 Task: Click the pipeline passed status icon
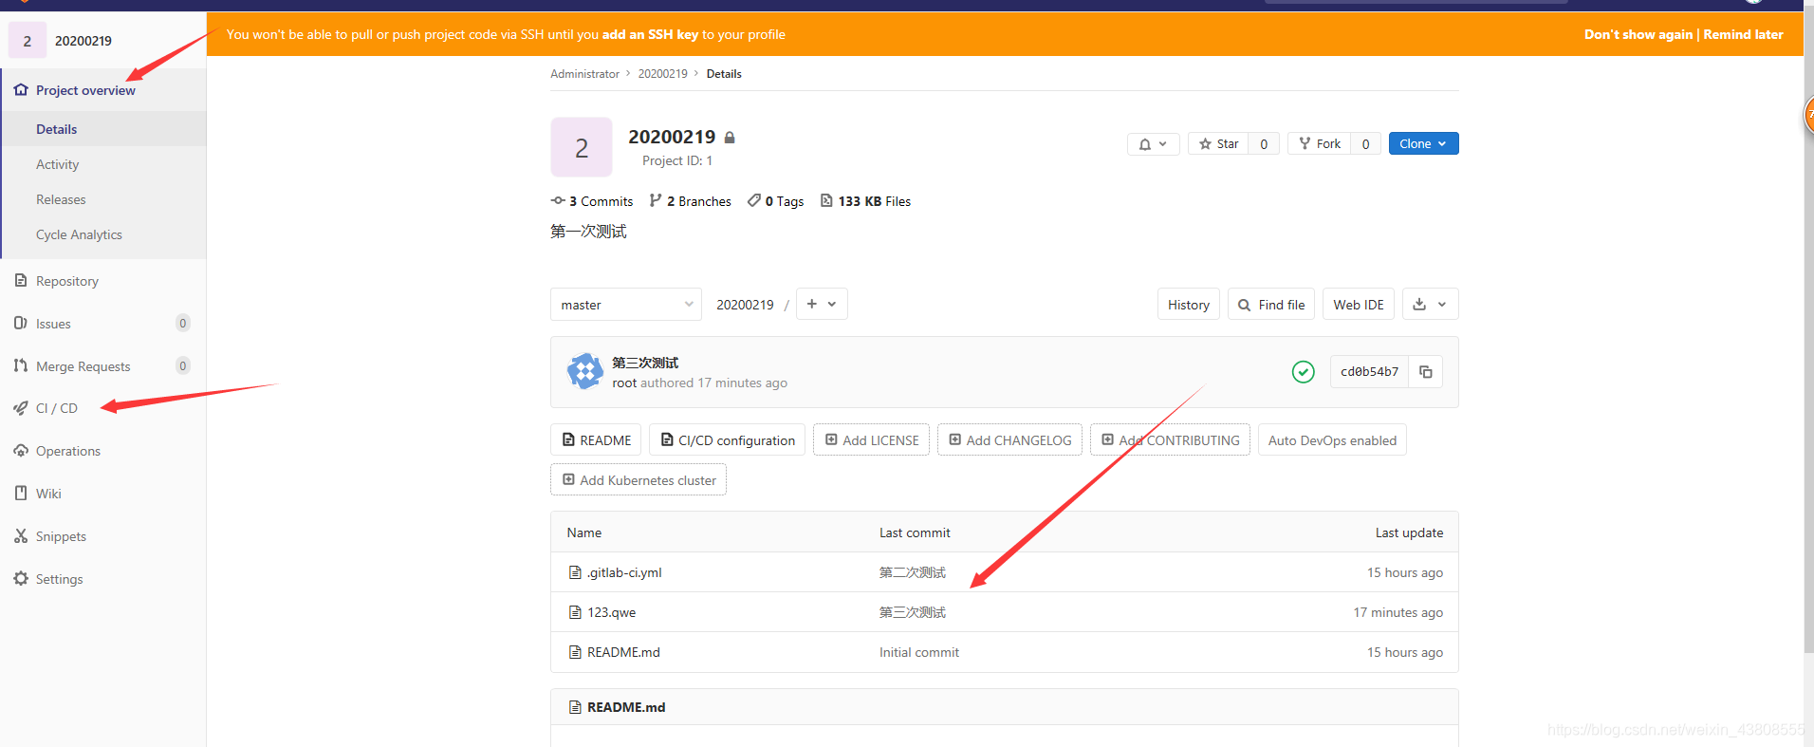point(1304,372)
